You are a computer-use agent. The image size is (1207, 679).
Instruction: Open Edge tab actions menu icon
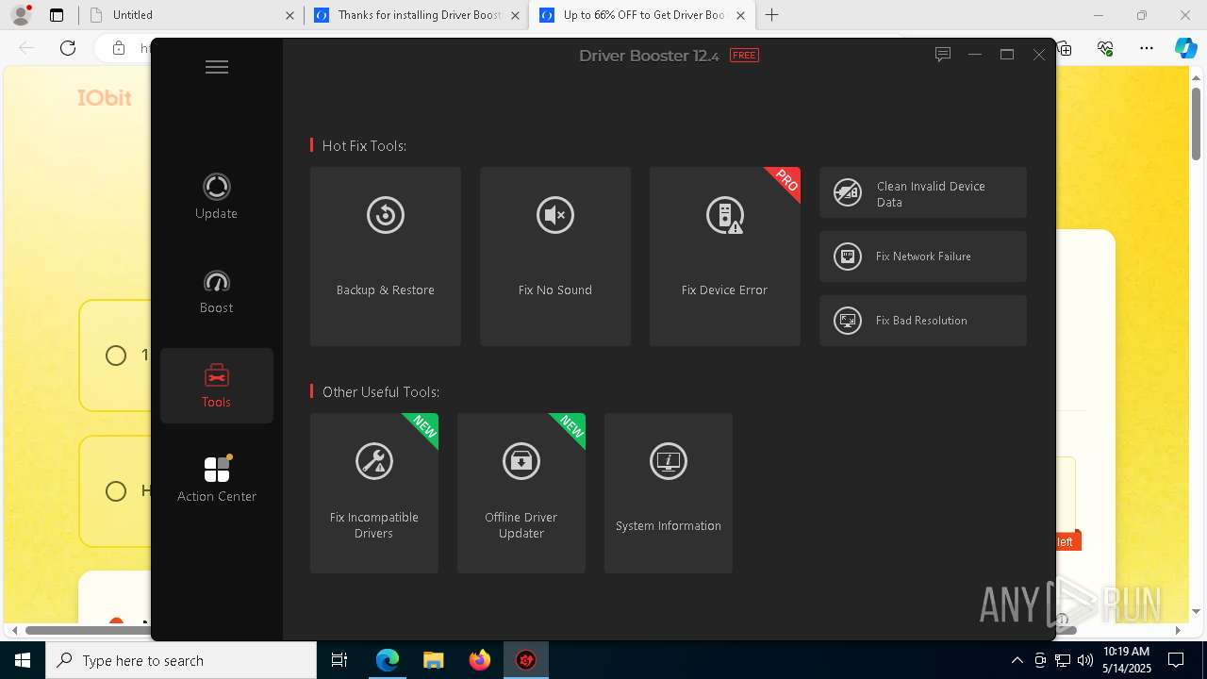[57, 15]
